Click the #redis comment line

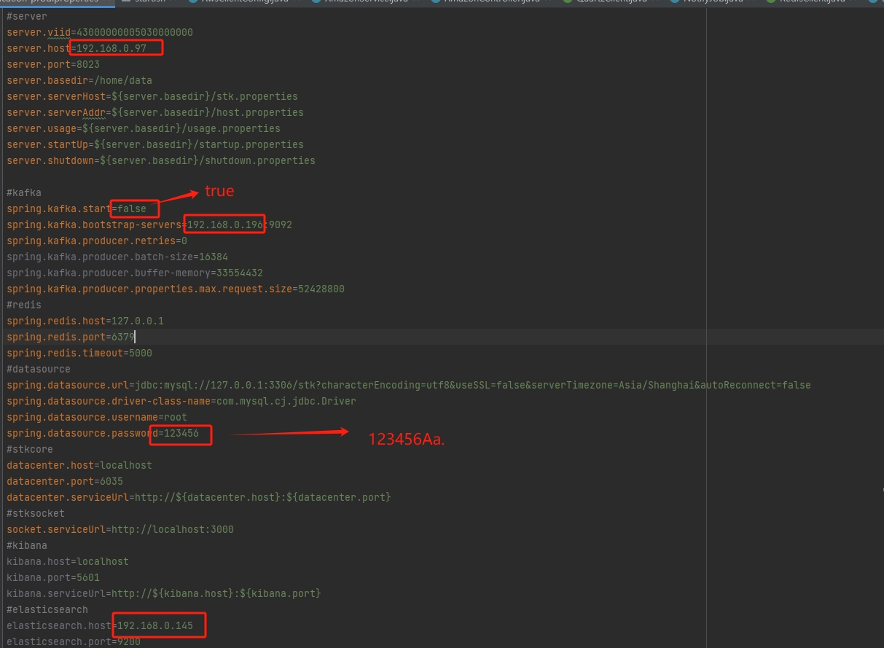coord(24,305)
